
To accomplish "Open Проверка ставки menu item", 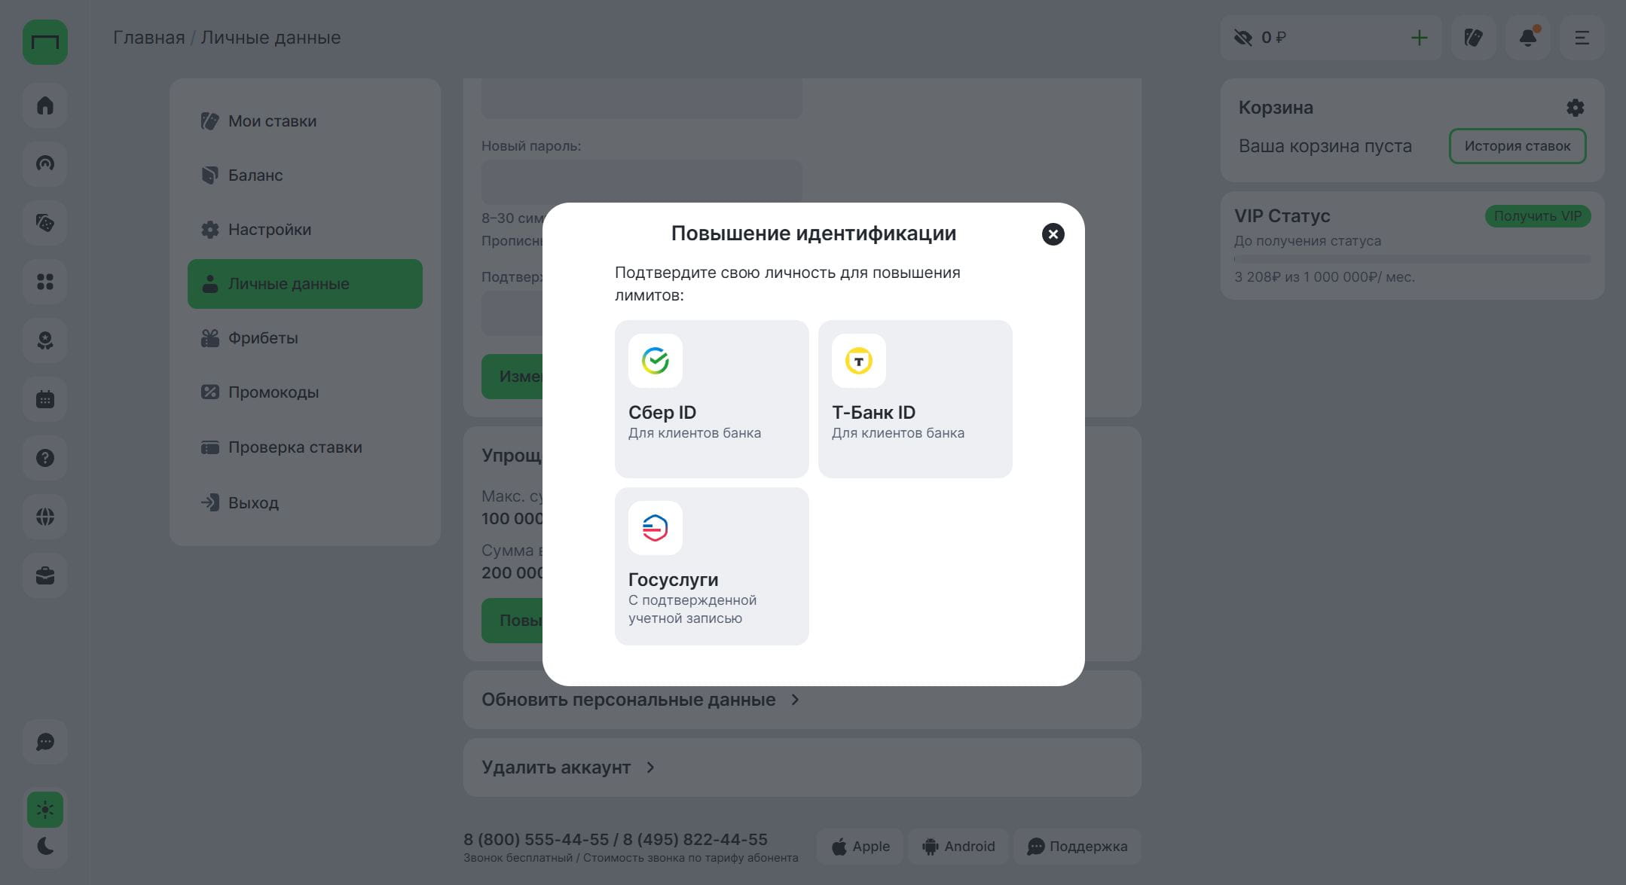I will (x=305, y=447).
